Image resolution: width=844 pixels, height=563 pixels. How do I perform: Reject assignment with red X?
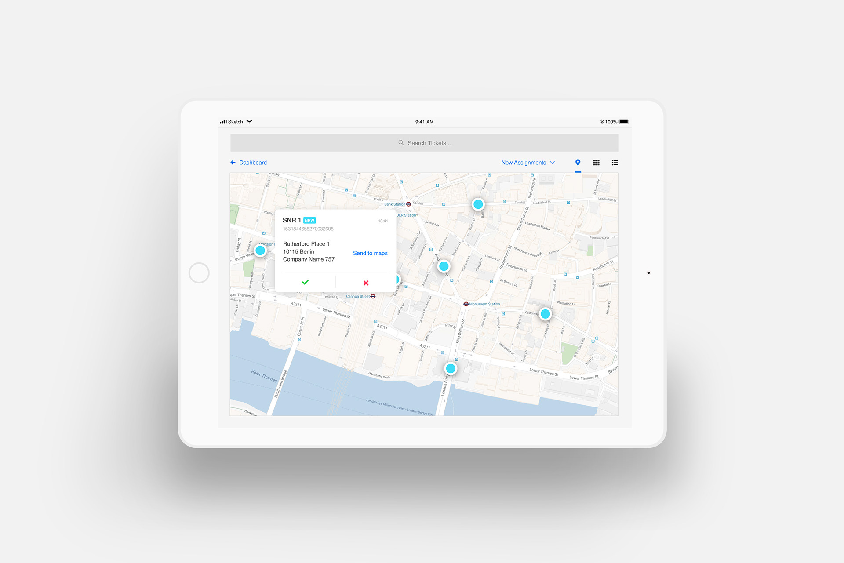pyautogui.click(x=366, y=283)
